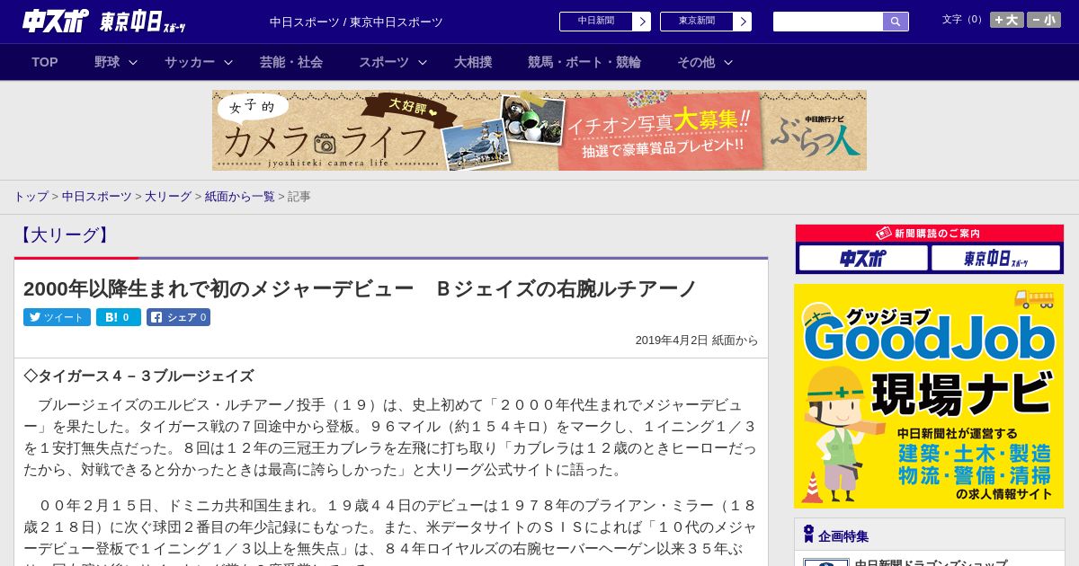The height and width of the screenshot is (566, 1079).
Task: Open 競馬・ボート・競輪 in the navigation bar
Action: pos(584,62)
